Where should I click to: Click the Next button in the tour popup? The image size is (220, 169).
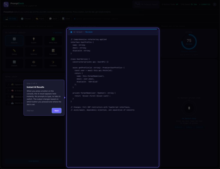(57, 111)
